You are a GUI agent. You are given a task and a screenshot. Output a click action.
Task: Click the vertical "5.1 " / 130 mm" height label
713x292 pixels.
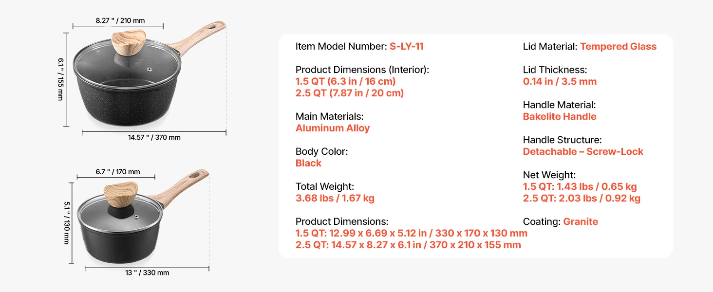[x=67, y=223]
